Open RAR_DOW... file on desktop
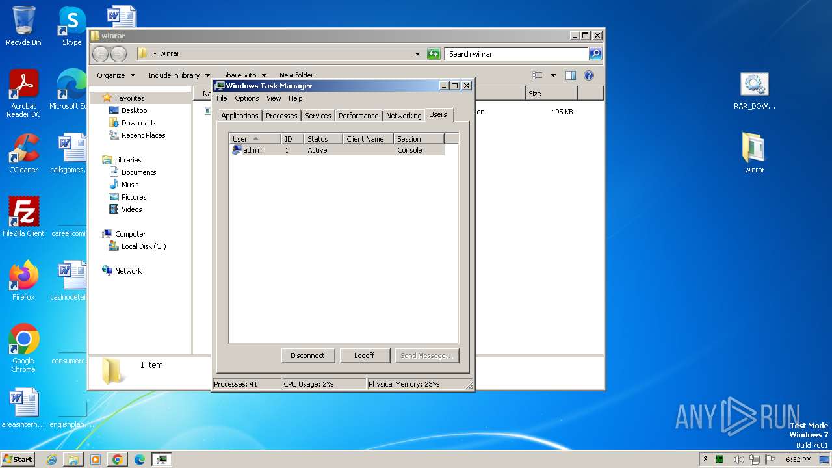This screenshot has width=832, height=468. (x=755, y=91)
